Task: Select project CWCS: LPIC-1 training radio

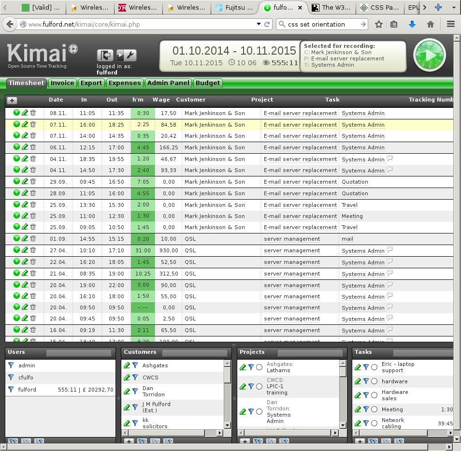Action: point(259,386)
